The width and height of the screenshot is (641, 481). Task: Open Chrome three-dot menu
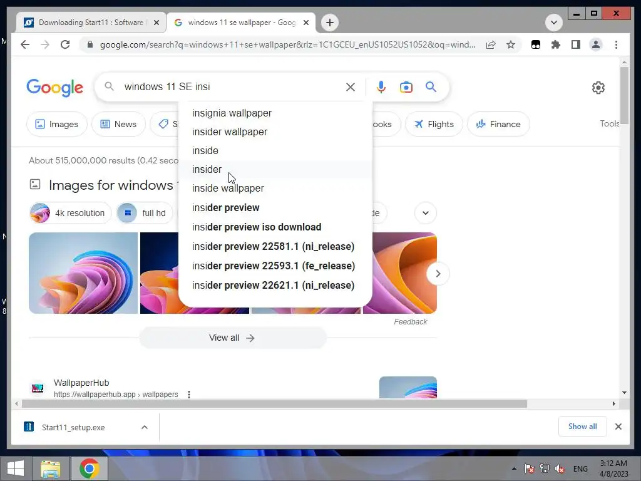(616, 44)
